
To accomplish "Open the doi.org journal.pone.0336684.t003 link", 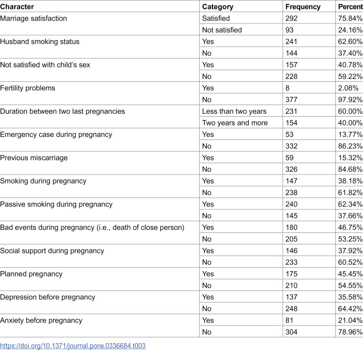I will [73, 346].
